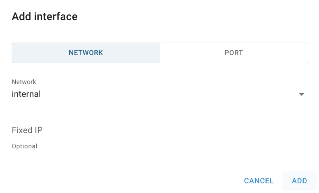Expand the Network dropdown arrow
Screen dimensions: 319x193
coord(301,94)
